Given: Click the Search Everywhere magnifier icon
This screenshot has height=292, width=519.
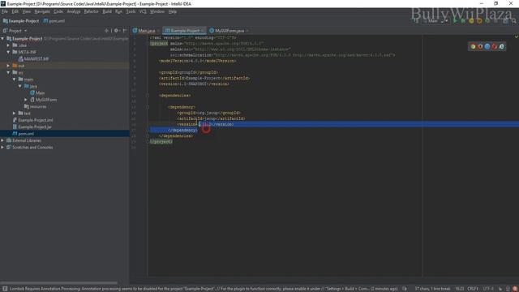Looking at the screenshot, I should click(x=513, y=21).
